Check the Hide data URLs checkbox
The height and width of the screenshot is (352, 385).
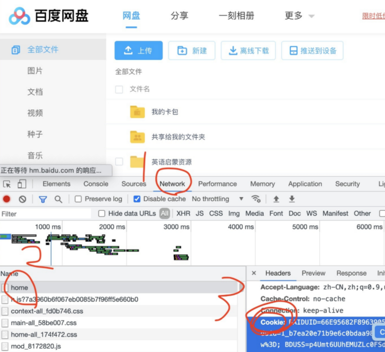point(102,214)
